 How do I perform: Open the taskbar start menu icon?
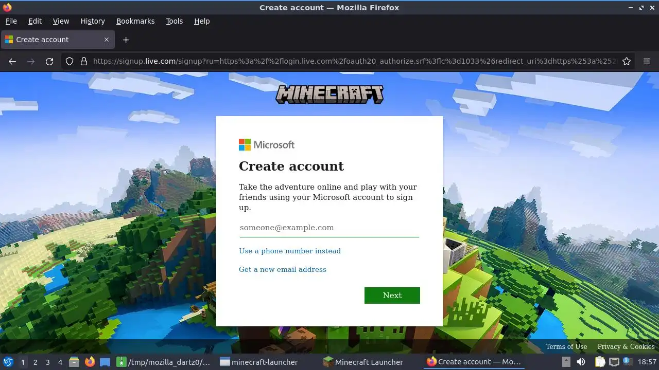point(8,362)
